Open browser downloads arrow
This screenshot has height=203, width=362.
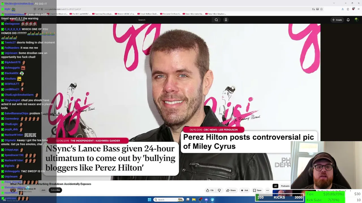[x=342, y=9]
